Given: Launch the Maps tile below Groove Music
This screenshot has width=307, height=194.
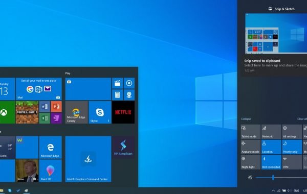Looking at the screenshot, I should [129, 95].
